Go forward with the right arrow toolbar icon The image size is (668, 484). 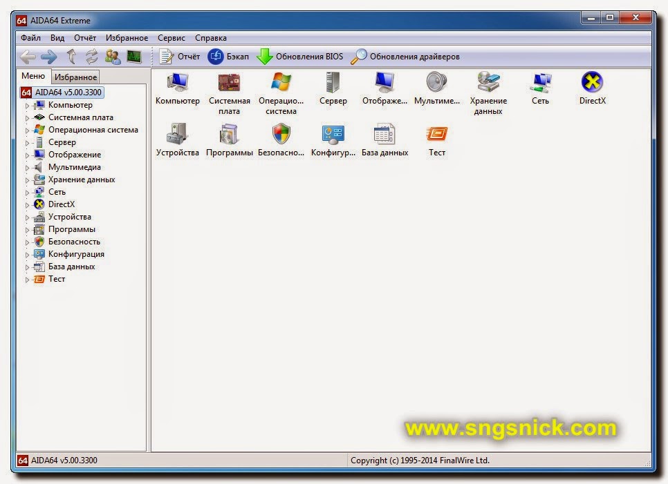pyautogui.click(x=49, y=57)
